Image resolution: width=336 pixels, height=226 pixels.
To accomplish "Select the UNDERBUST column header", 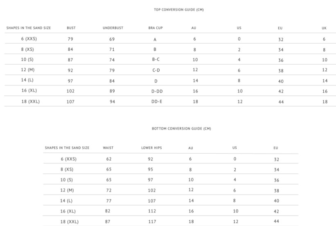I will coord(113,28).
